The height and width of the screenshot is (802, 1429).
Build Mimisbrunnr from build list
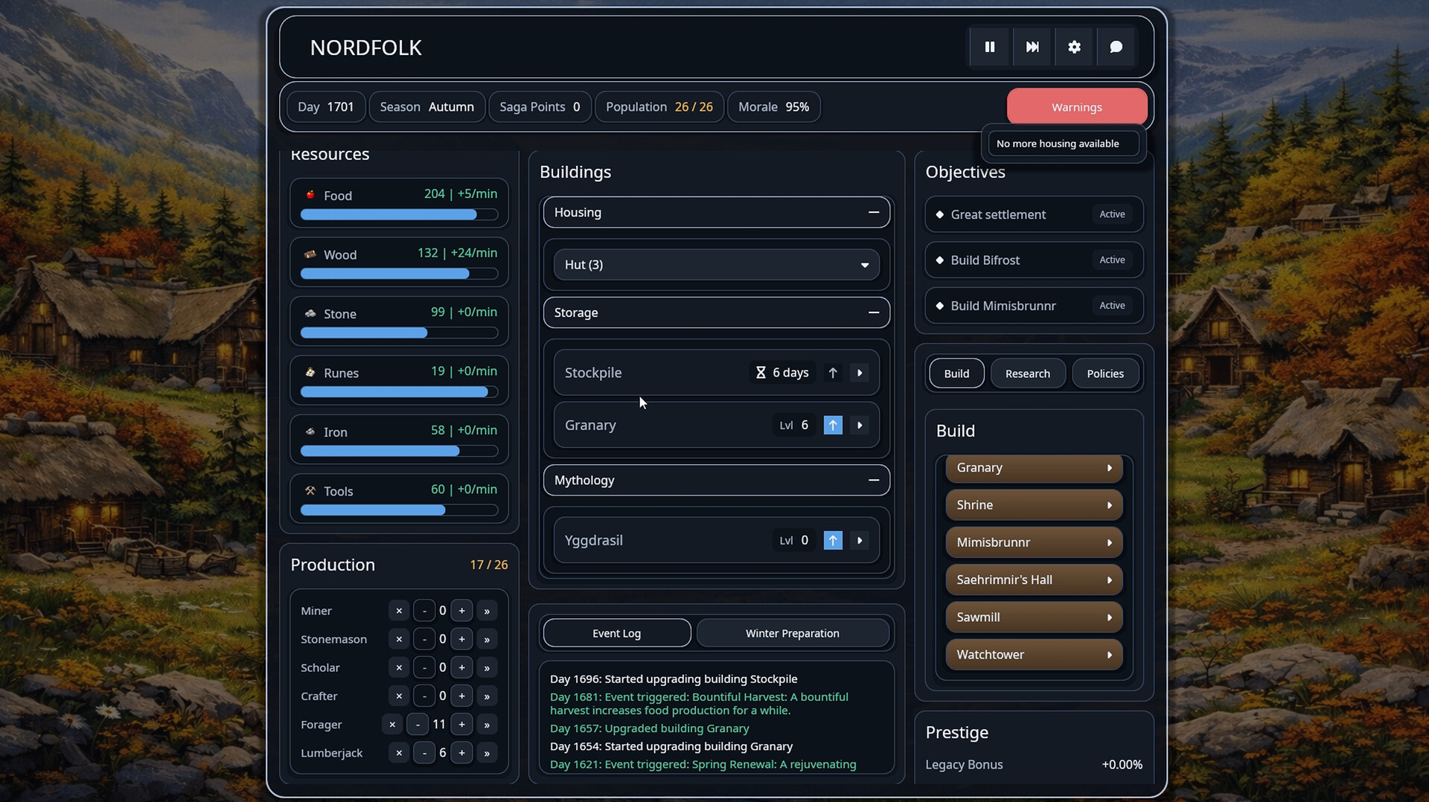1034,542
